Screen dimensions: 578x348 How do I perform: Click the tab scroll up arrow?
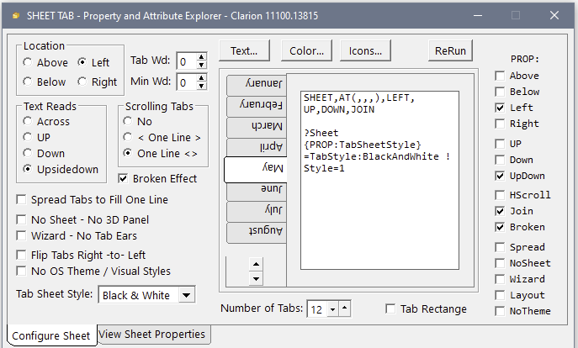(x=257, y=264)
